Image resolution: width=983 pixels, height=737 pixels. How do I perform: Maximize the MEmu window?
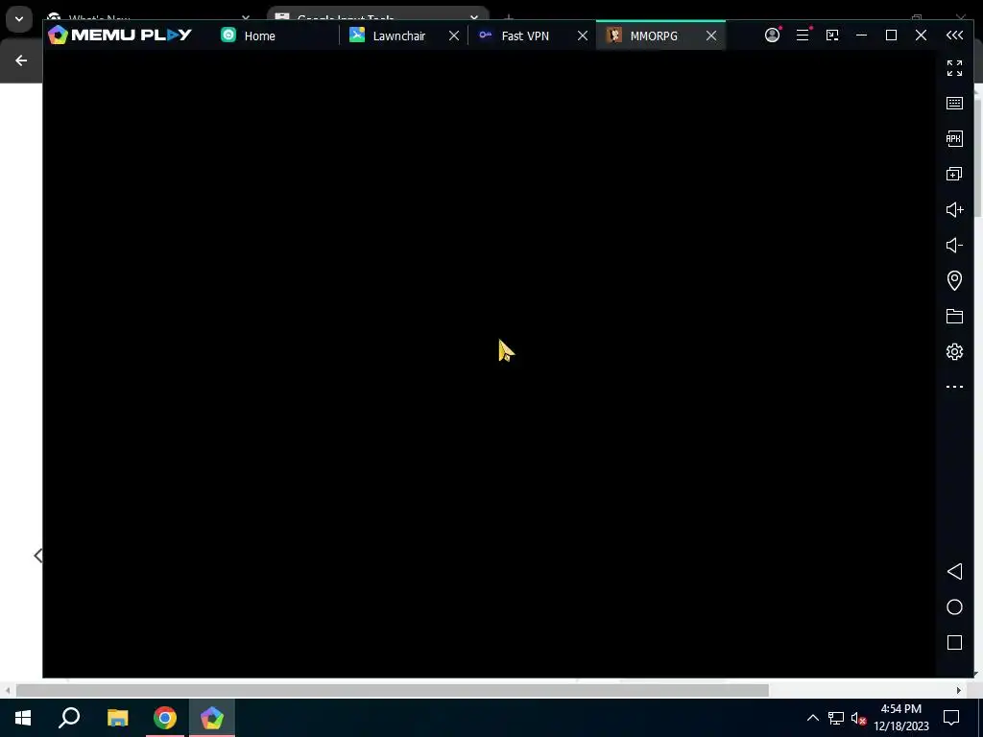pyautogui.click(x=891, y=36)
